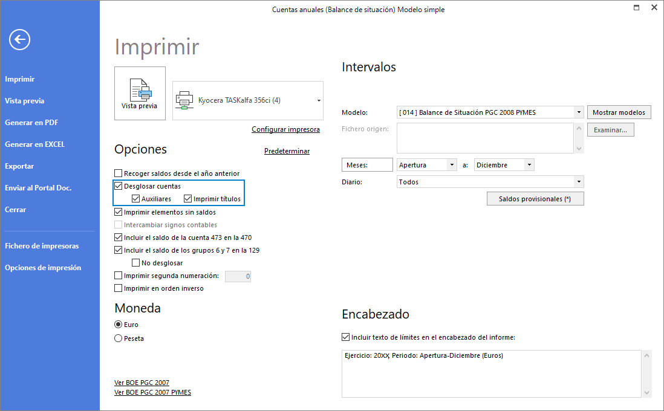
Task: Click the back arrow circle icon
Action: coord(19,40)
